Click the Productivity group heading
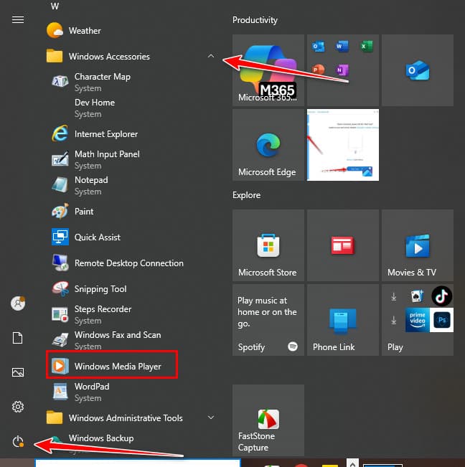Image resolution: width=465 pixels, height=467 pixels. (255, 20)
